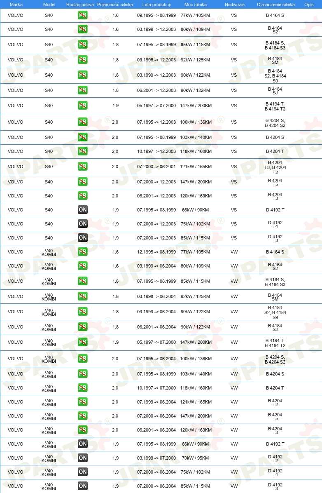Click S40 model in B 4164 S2 row
The image size is (322, 493).
pos(49,29)
